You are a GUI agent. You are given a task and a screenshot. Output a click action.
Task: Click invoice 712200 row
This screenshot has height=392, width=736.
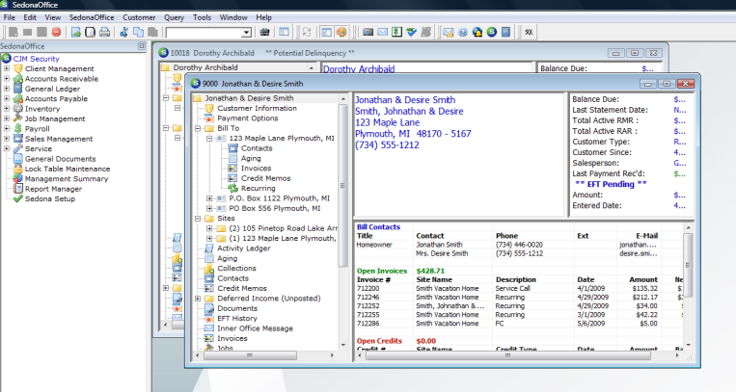point(520,288)
